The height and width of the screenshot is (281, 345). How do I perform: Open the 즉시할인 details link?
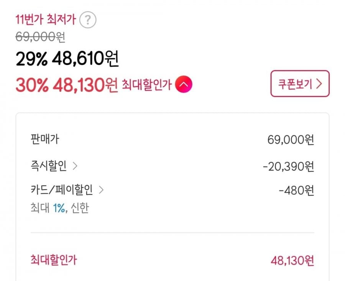point(49,167)
